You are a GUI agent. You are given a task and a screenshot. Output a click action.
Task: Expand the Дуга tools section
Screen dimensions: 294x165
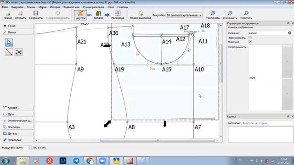(x=18, y=114)
